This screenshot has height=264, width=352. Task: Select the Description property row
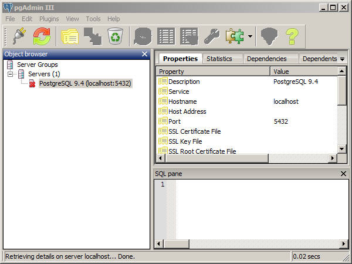(247, 82)
